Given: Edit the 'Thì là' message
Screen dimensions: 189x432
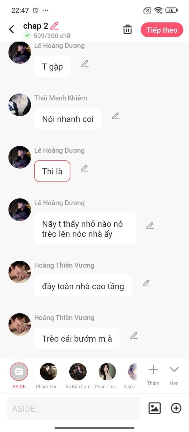Looking at the screenshot, I should pos(84,168).
